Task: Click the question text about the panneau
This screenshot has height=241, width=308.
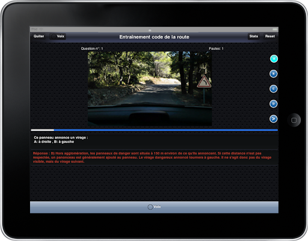Action: tap(61, 139)
